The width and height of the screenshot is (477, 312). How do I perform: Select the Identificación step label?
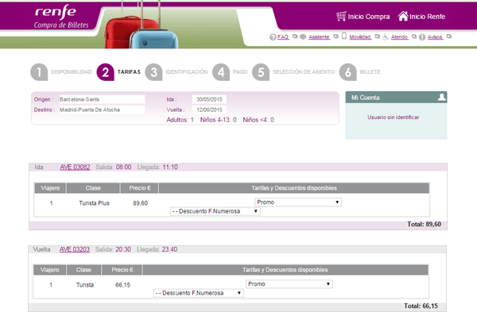tap(187, 72)
